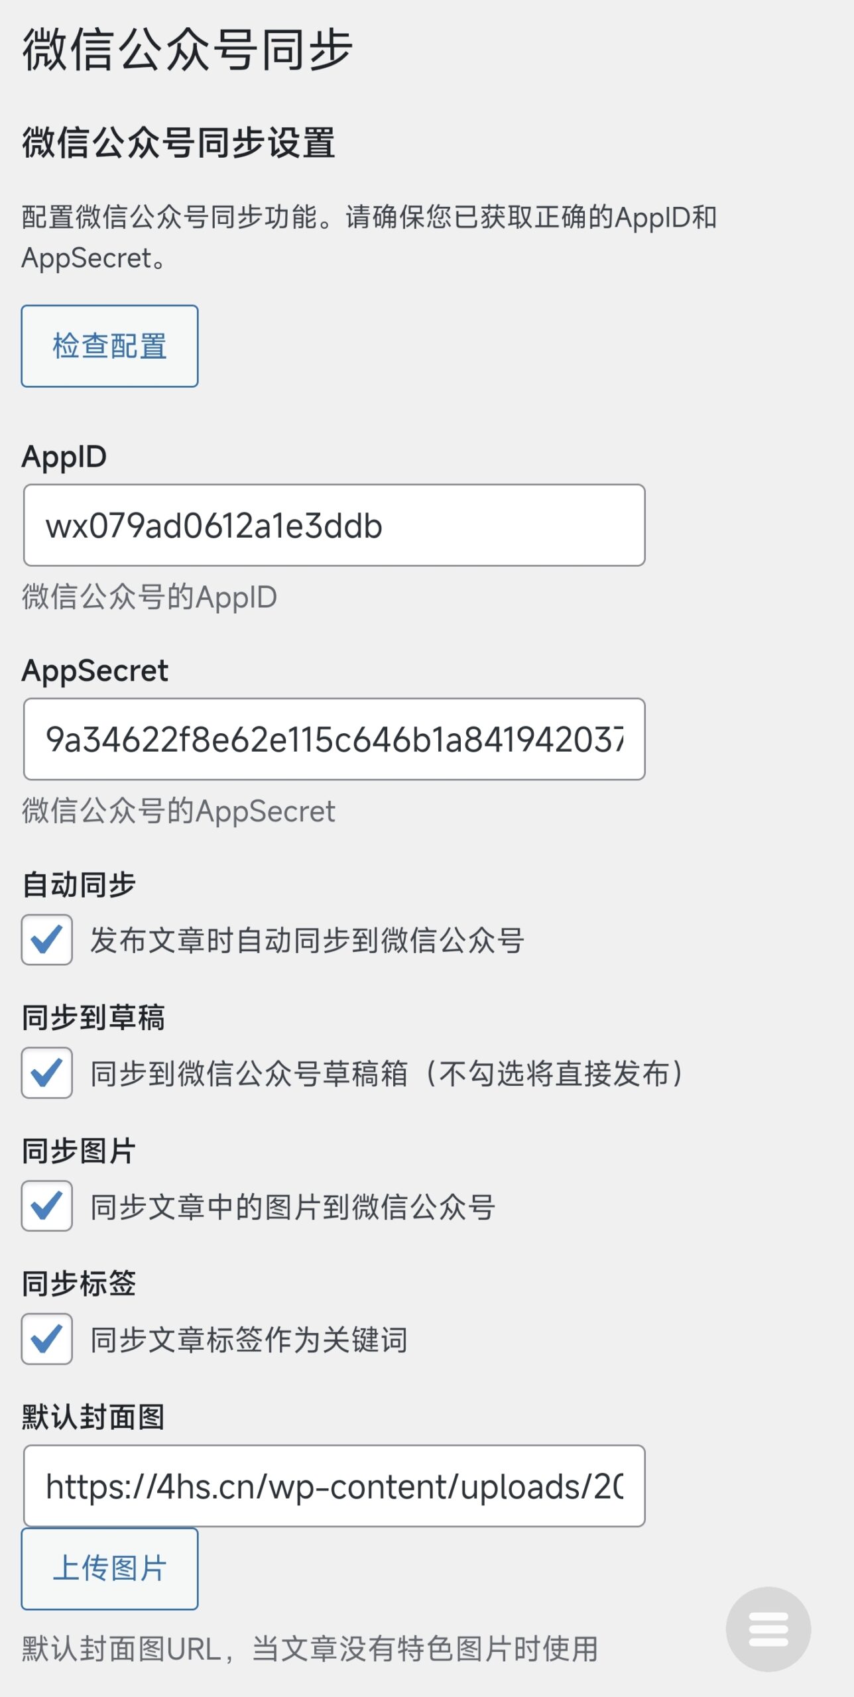Screen dimensions: 854x1697
Task: Disable the 同步图片 checkbox
Action: click(x=46, y=1206)
